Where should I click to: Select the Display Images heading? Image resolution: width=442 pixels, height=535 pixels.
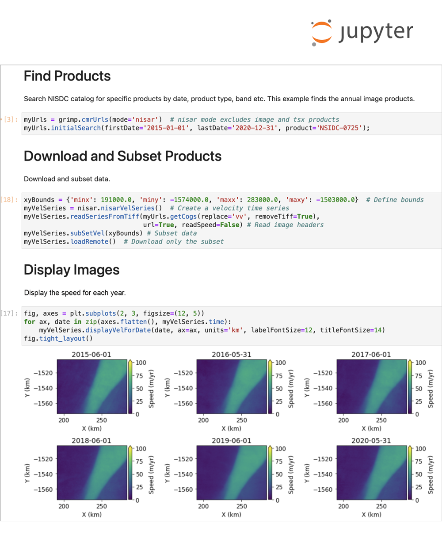pyautogui.click(x=72, y=270)
